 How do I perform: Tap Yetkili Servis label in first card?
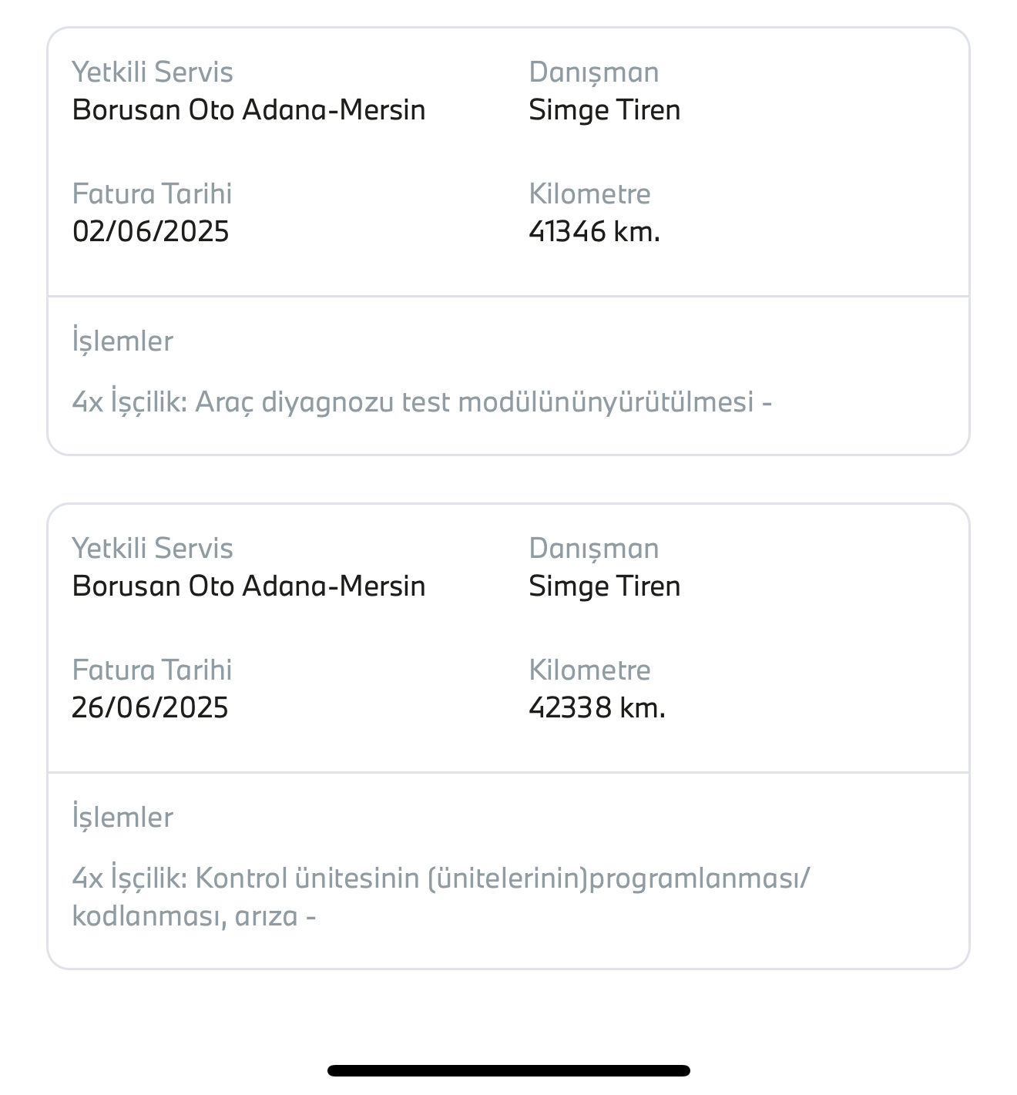153,72
